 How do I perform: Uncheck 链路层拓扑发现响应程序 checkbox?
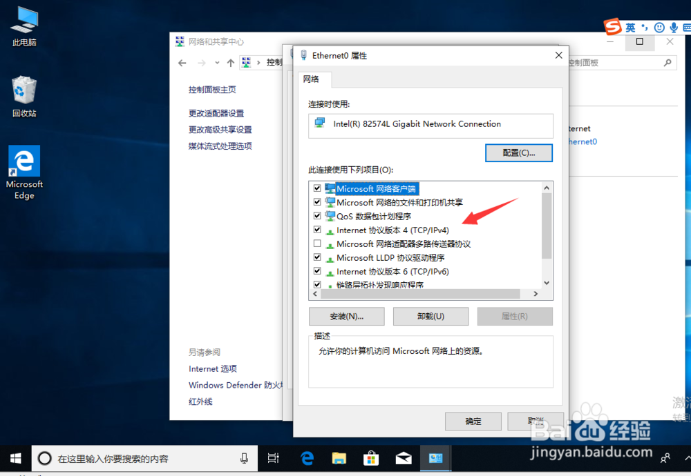point(317,284)
